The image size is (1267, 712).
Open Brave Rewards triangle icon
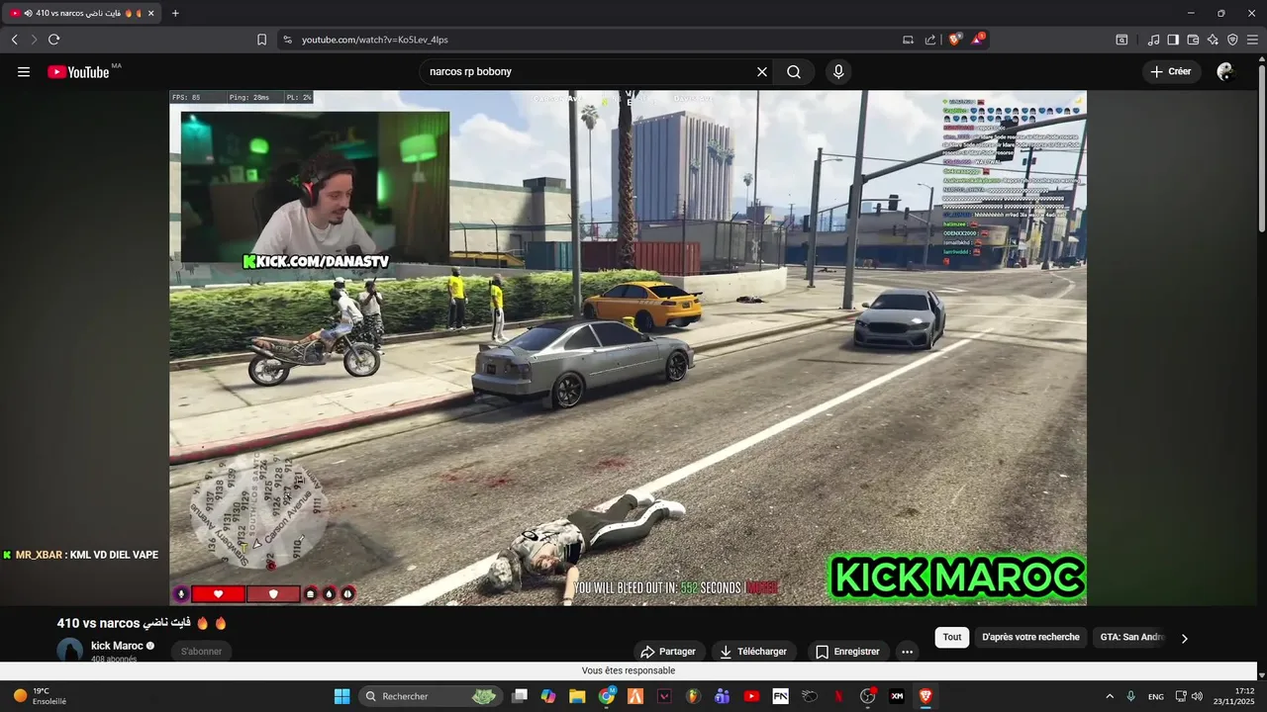coord(978,40)
